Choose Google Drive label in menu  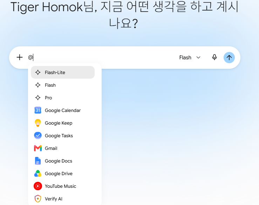(59, 173)
